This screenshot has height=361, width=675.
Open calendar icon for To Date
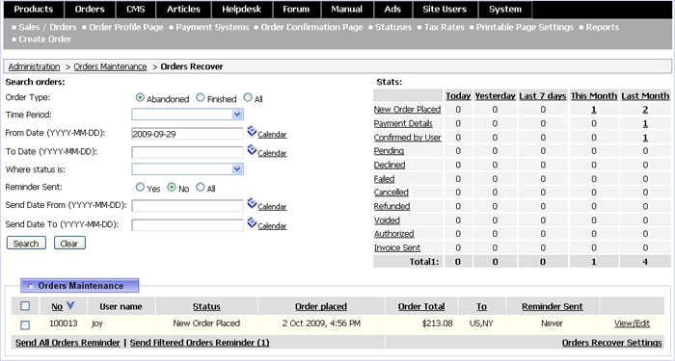253,150
